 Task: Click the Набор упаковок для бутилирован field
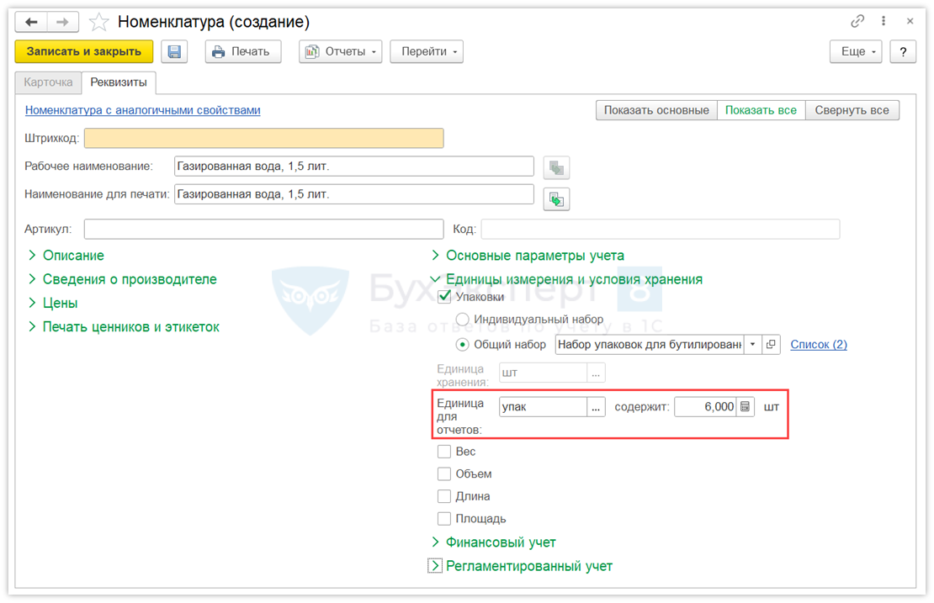pos(650,344)
